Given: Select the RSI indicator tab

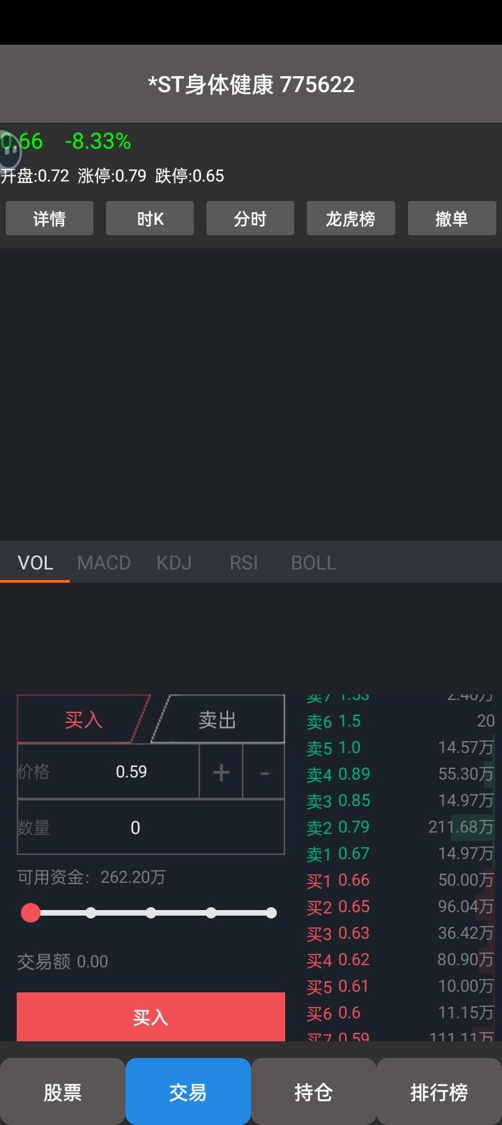Looking at the screenshot, I should [243, 562].
